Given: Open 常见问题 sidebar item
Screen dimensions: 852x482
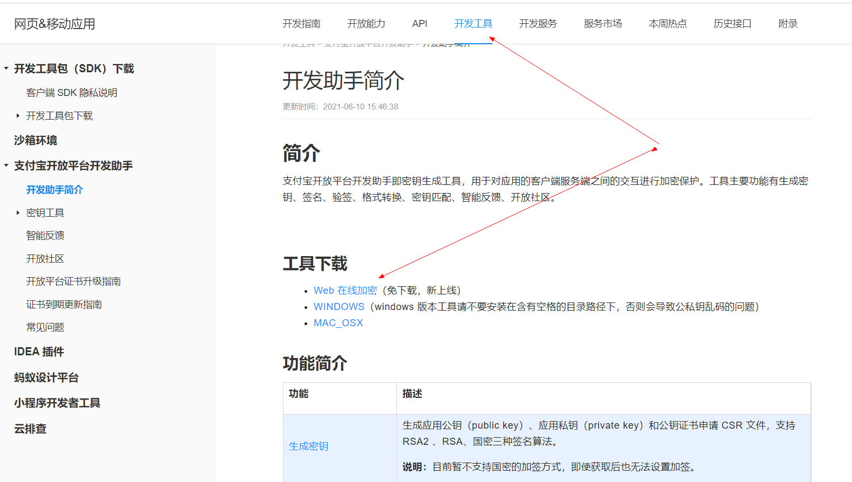Looking at the screenshot, I should [x=45, y=327].
